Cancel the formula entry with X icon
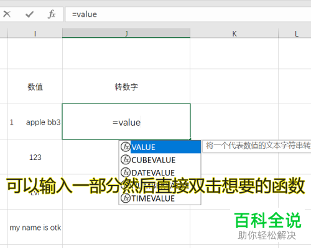The width and height of the screenshot is (311, 248). pos(7,14)
